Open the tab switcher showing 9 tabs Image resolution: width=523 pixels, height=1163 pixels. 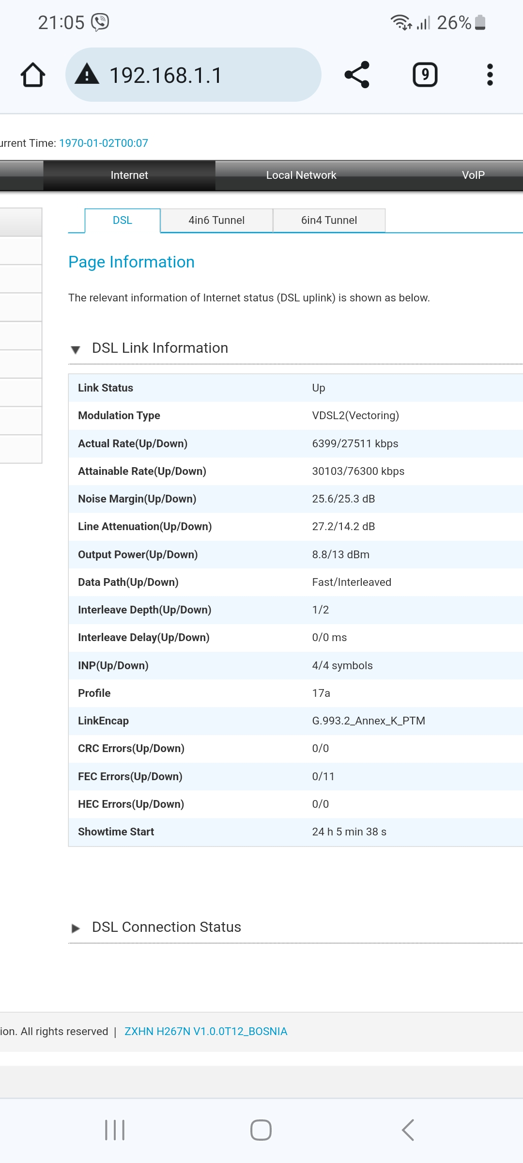coord(425,75)
